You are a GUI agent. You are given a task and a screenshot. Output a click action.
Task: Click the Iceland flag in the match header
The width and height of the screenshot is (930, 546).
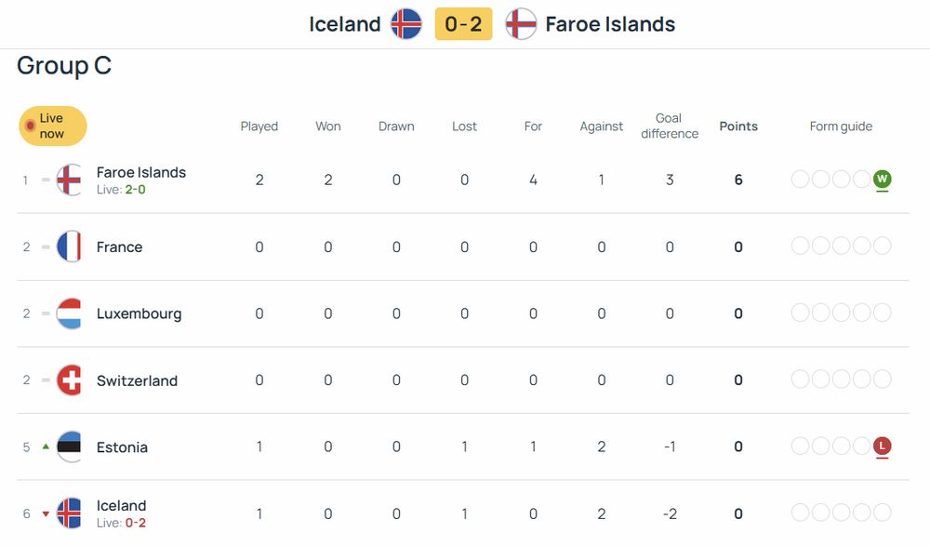[406, 24]
